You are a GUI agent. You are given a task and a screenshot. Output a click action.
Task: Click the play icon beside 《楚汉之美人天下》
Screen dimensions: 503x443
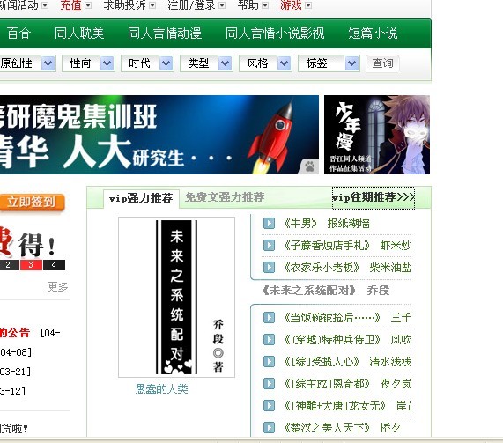click(x=269, y=427)
